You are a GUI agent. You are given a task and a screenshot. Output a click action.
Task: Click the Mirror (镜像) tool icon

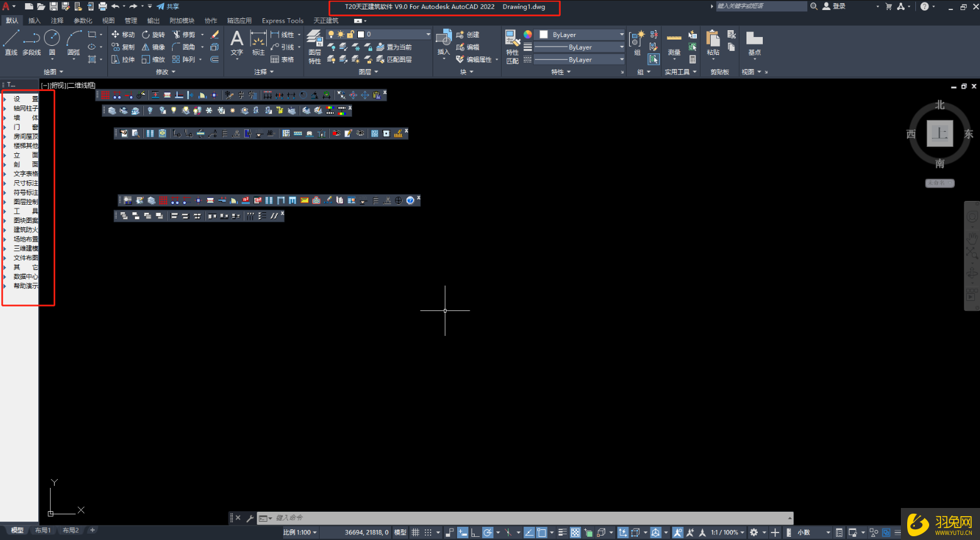(154, 46)
